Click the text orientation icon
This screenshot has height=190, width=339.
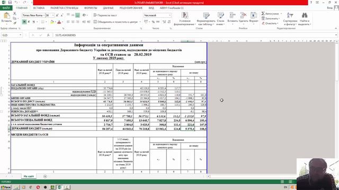[x=84, y=15]
